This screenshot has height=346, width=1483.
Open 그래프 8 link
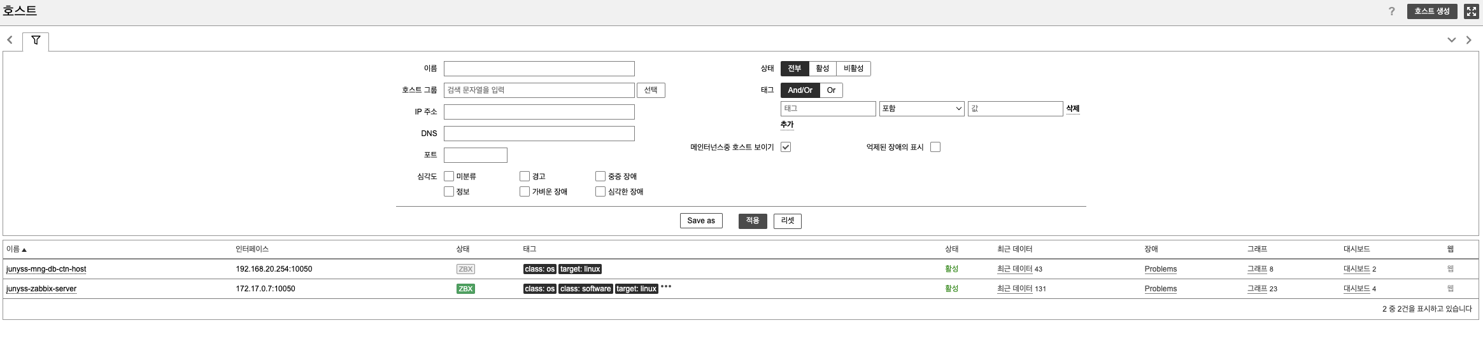(1257, 269)
